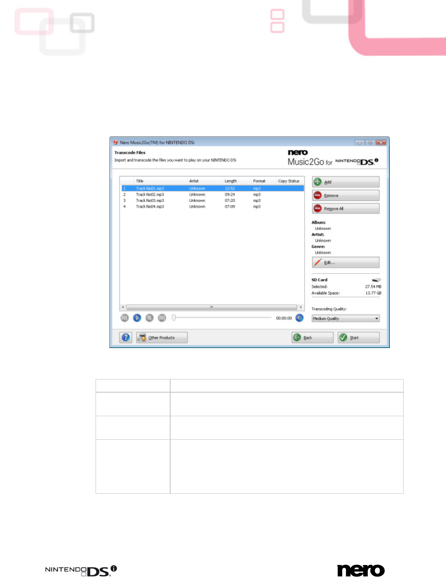Click the volume speaker icon

point(299,318)
